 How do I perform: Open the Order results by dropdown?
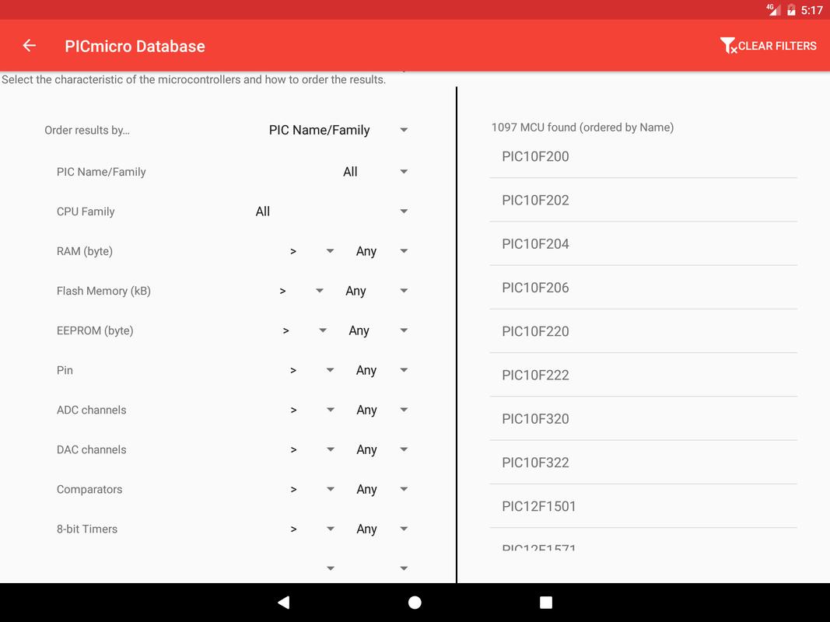[x=338, y=130]
